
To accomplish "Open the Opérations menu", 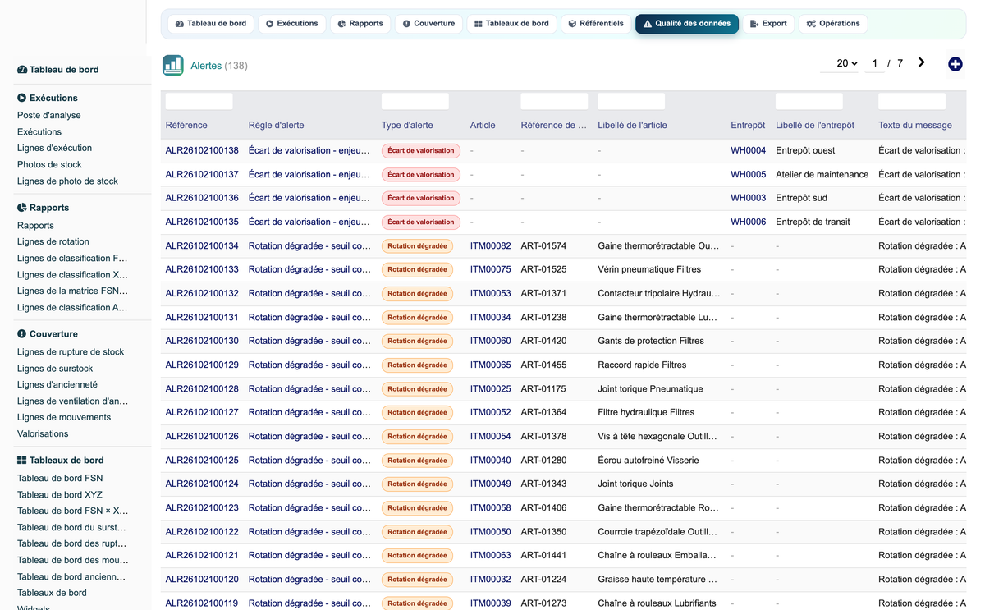I will [x=833, y=24].
